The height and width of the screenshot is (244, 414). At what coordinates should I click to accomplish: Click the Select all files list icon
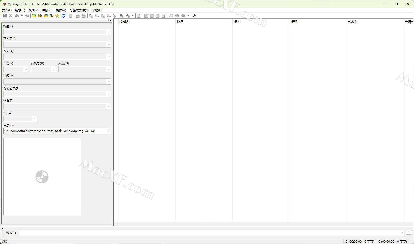[71, 16]
